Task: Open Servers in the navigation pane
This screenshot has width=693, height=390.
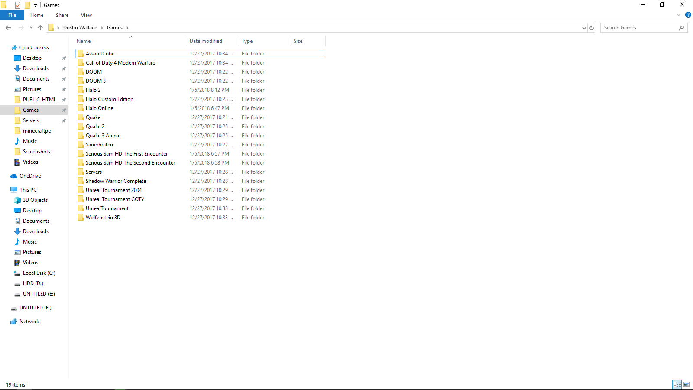Action: pos(31,120)
